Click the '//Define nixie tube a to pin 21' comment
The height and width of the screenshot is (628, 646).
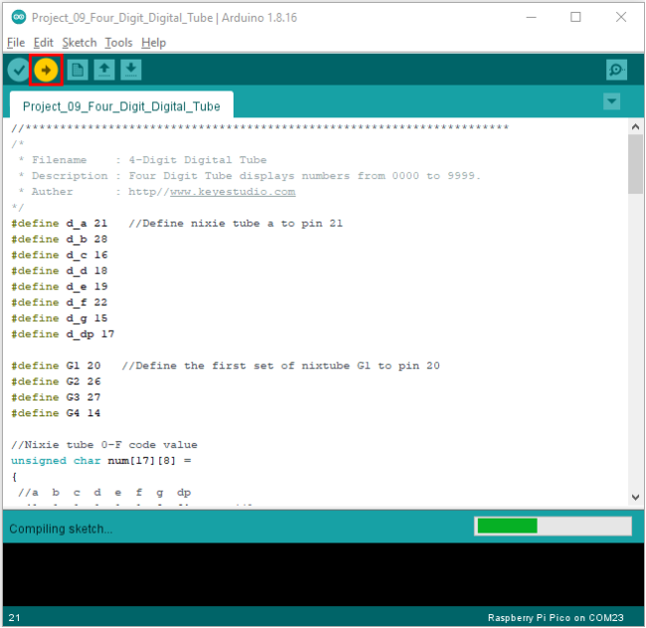click(236, 224)
